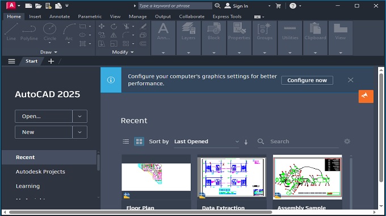
Task: Click the search magnifier icon in title bar
Action: click(217, 6)
